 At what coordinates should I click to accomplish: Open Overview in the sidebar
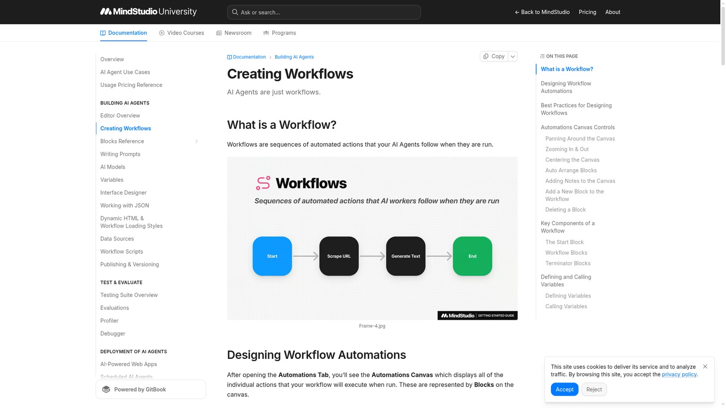pos(112,59)
